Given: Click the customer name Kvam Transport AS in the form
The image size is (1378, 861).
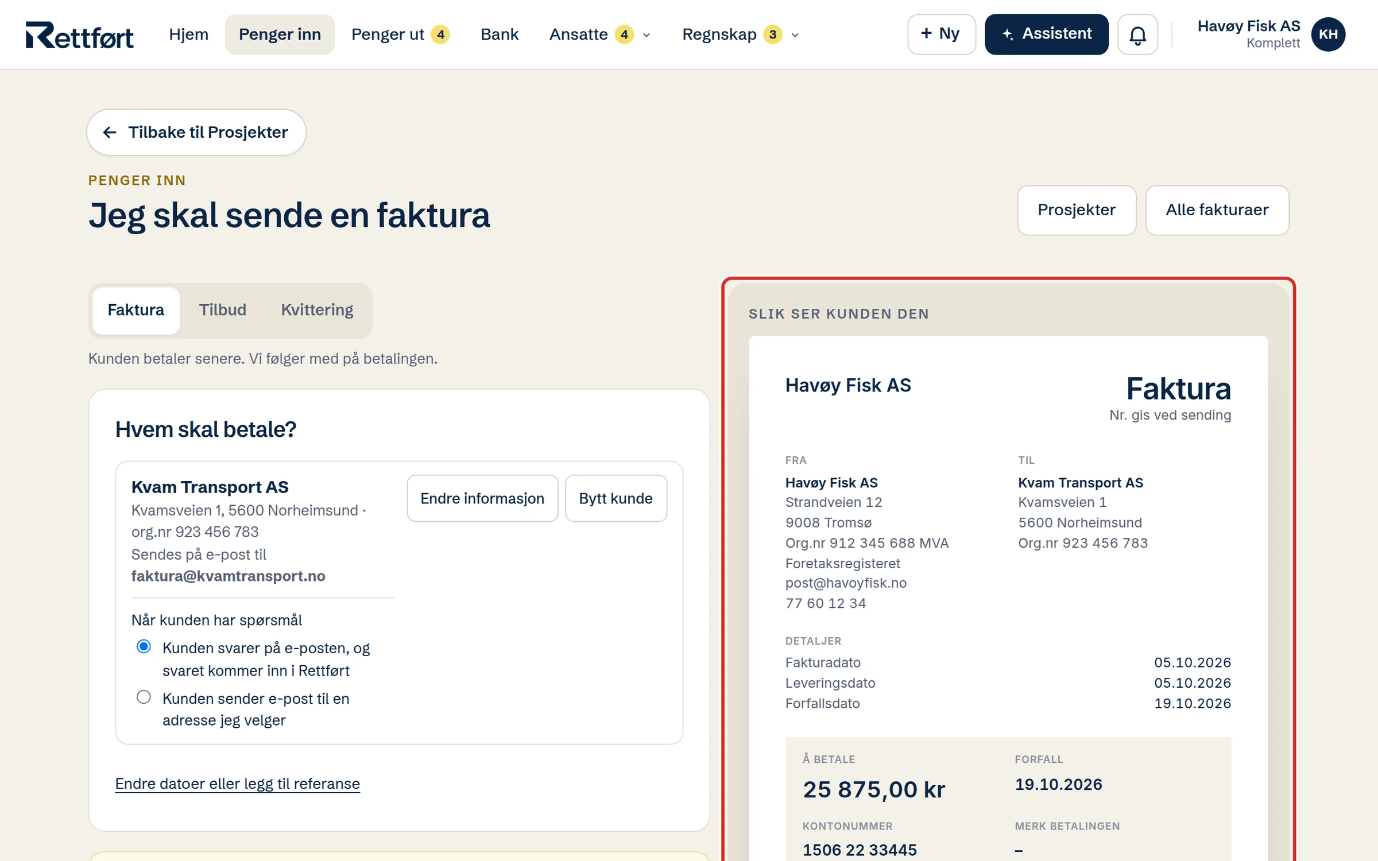Looking at the screenshot, I should tap(210, 487).
